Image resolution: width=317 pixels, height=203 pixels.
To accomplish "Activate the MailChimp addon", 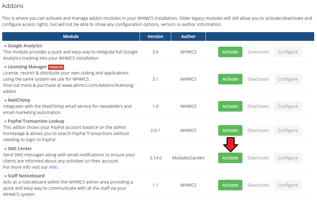I will (x=230, y=106).
